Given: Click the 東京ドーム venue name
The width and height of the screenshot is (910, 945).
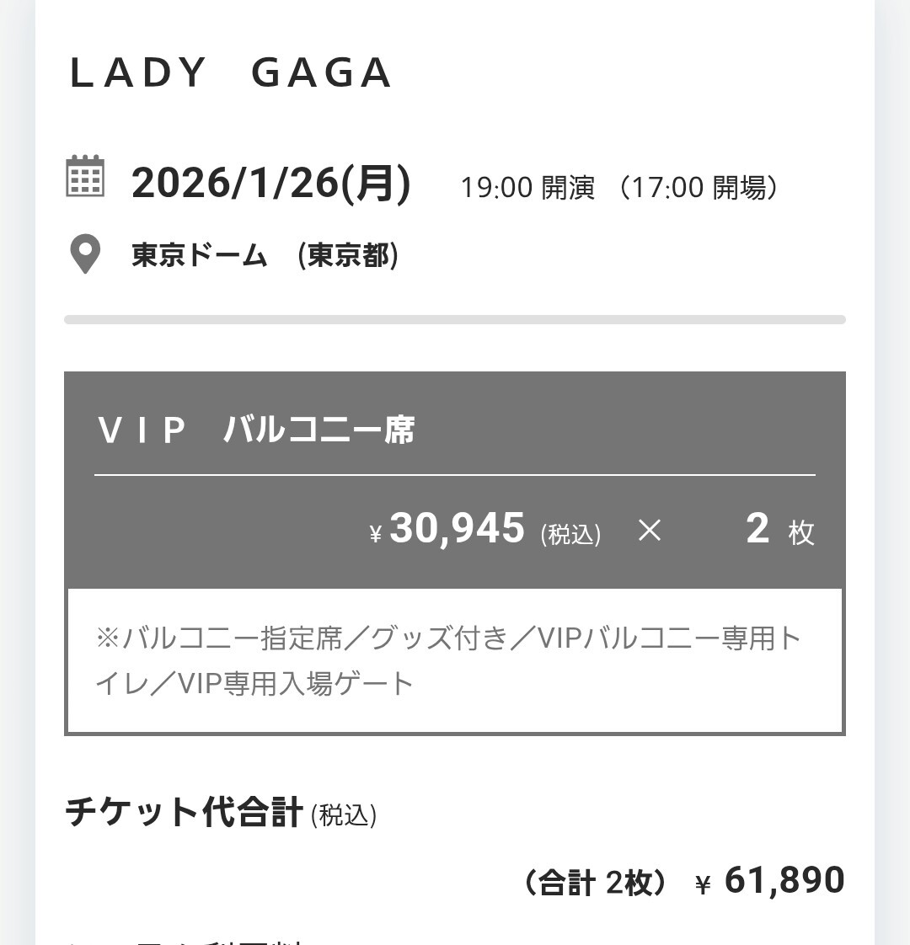Looking at the screenshot, I should (200, 255).
